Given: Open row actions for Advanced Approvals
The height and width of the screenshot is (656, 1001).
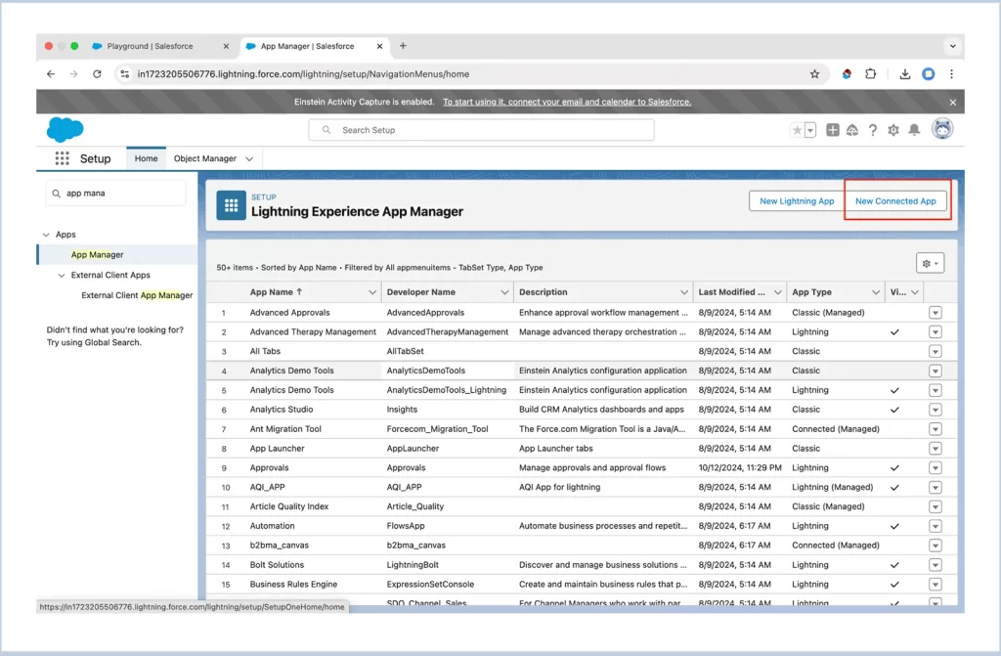Looking at the screenshot, I should pyautogui.click(x=936, y=312).
